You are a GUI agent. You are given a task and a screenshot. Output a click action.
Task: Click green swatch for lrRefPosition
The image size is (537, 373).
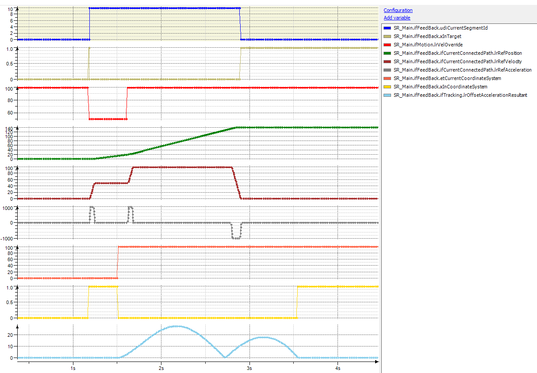coord(387,53)
